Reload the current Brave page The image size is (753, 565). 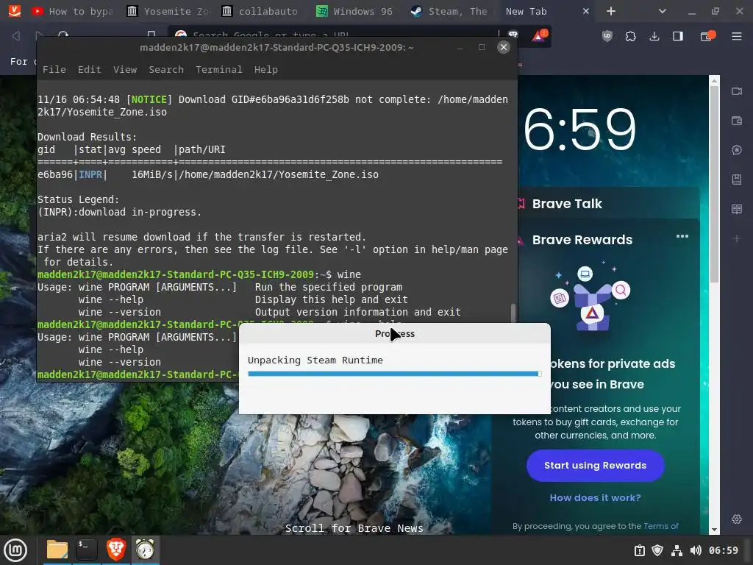[63, 35]
